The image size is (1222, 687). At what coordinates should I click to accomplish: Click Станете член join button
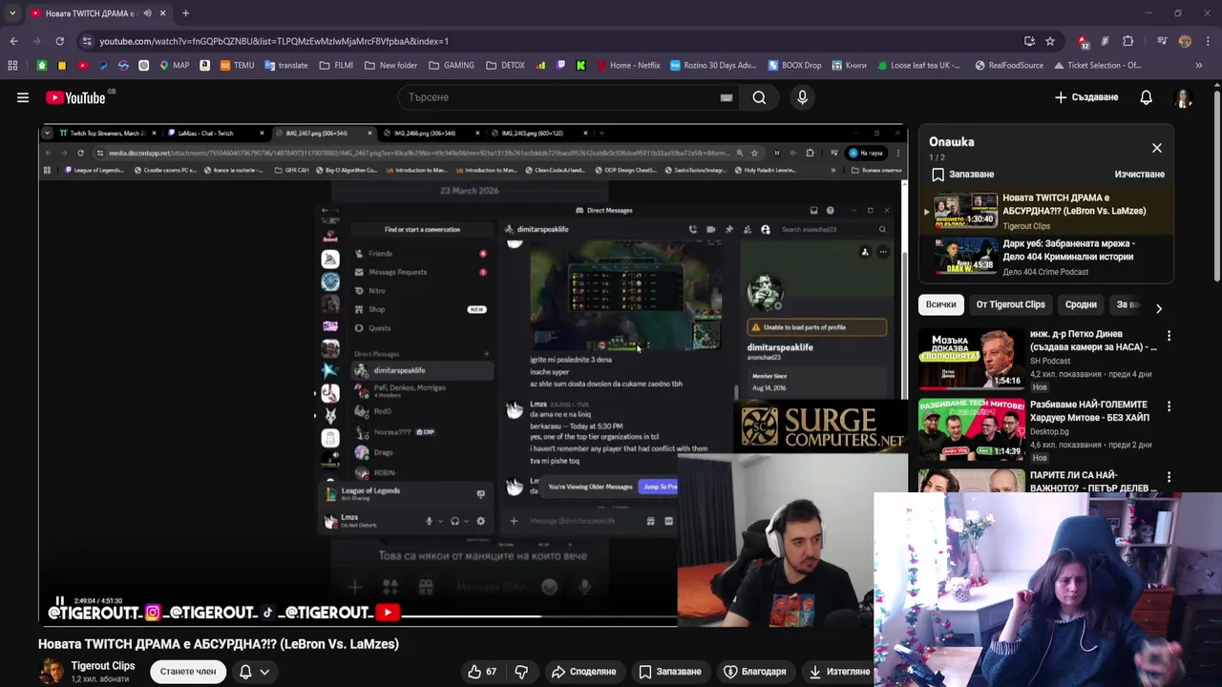(x=188, y=672)
